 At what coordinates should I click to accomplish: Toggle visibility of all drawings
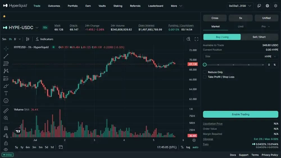(x=6, y=150)
